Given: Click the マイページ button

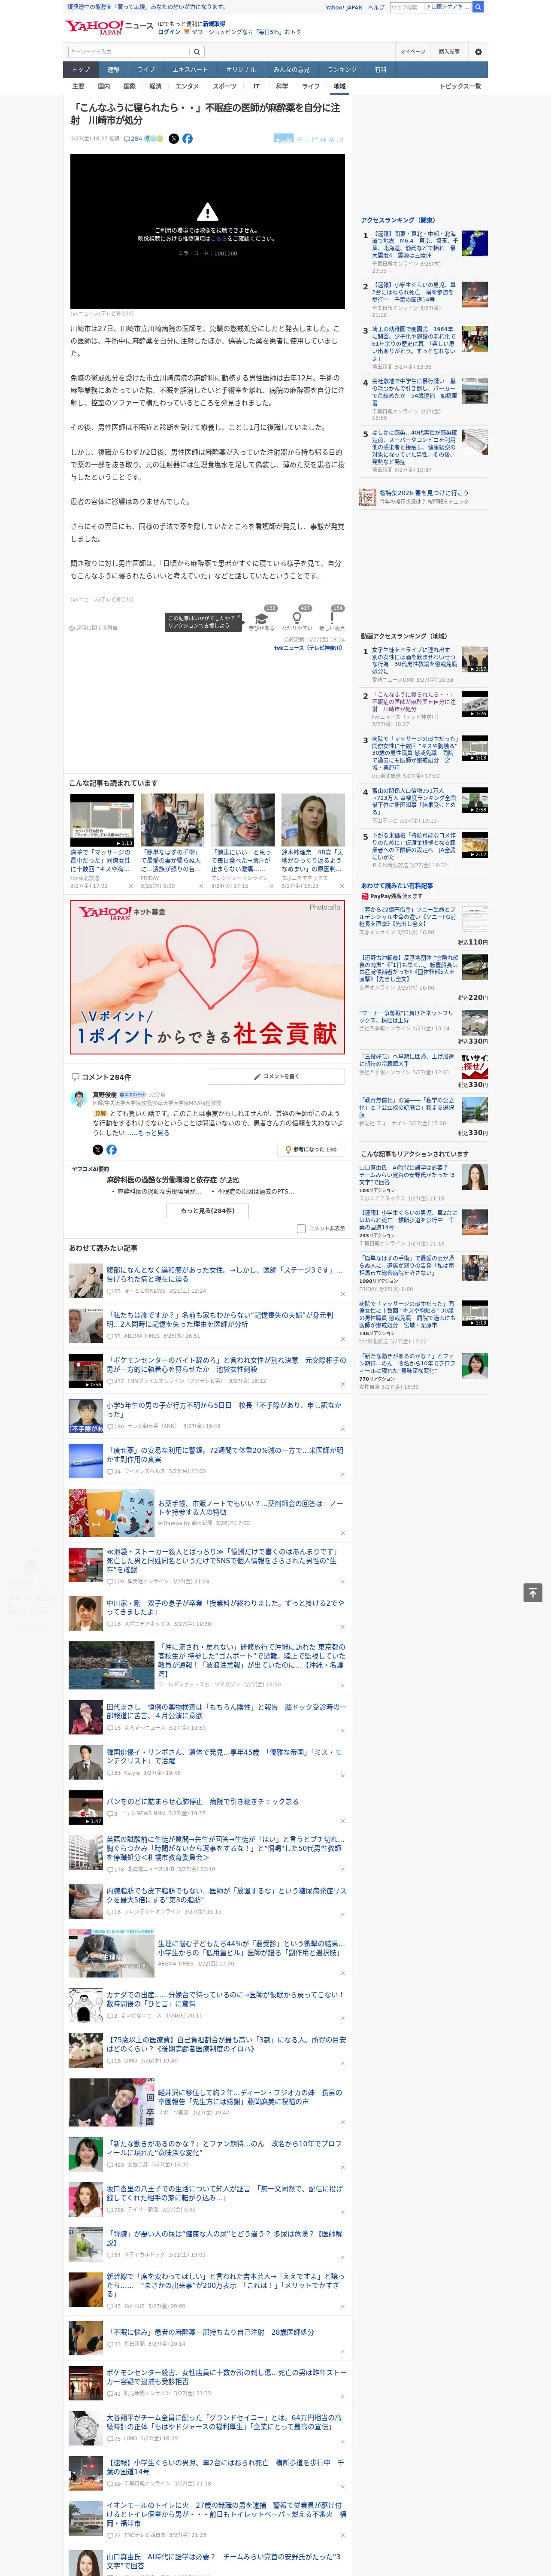Looking at the screenshot, I should coord(413,52).
